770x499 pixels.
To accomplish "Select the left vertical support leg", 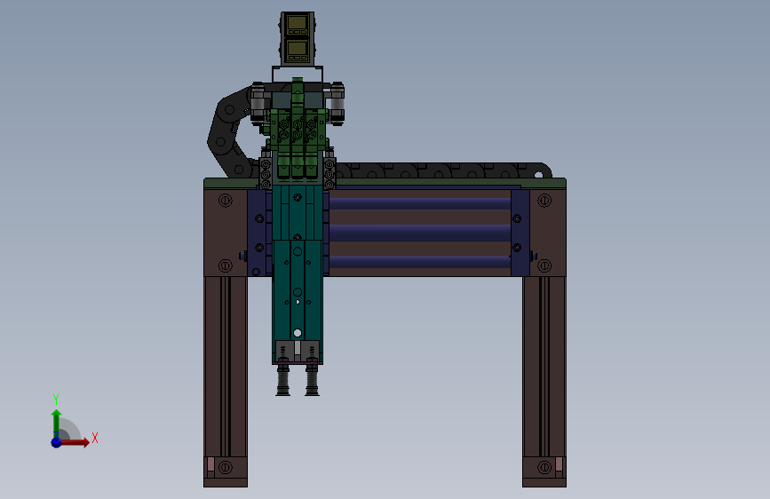I will 226,368.
